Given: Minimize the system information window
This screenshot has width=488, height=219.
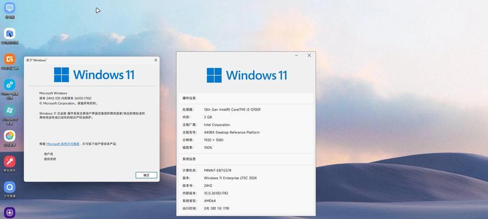Looking at the screenshot, I should pyautogui.click(x=296, y=55).
